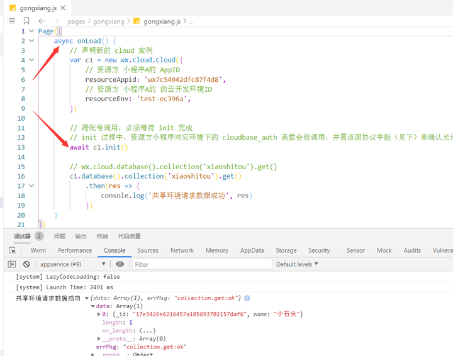Screen dimensions: 453x356
Task: Open the Wxml devtools tab
Action: [x=38, y=250]
